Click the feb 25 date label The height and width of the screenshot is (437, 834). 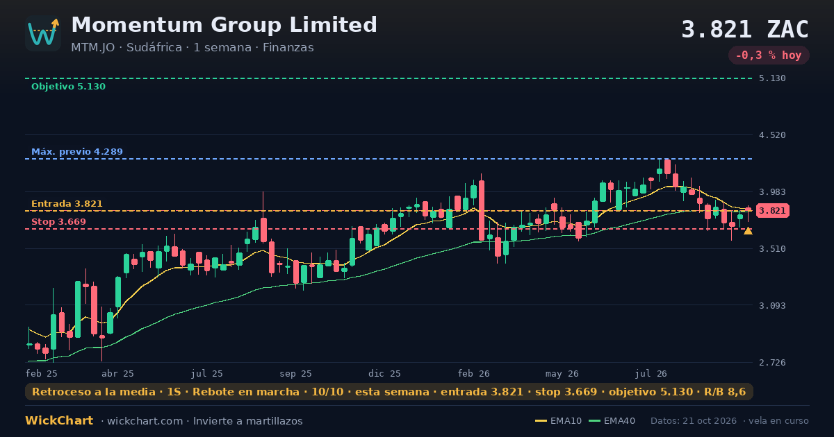click(42, 373)
